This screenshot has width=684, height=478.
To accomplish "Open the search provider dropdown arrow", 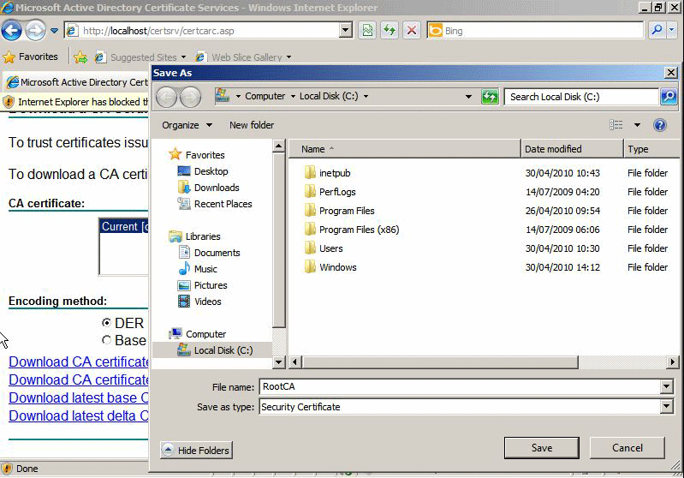I will 672,30.
